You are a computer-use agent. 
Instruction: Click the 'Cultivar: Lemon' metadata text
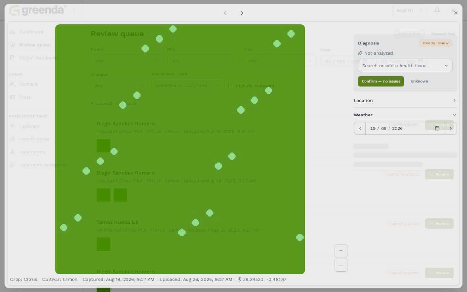pos(60,279)
